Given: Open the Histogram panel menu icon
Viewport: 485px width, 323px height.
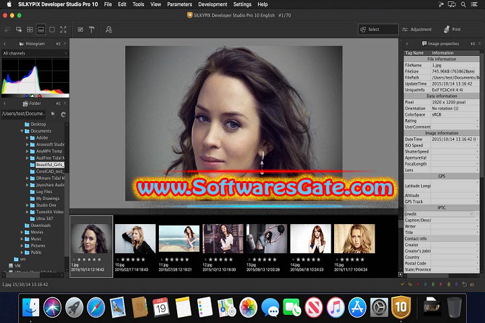Looking at the screenshot, I should click(x=59, y=44).
